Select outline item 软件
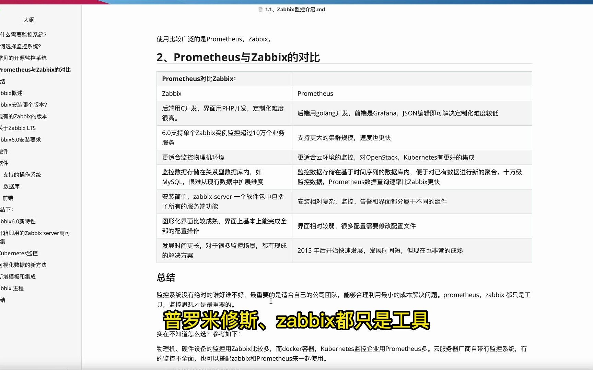 point(4,163)
